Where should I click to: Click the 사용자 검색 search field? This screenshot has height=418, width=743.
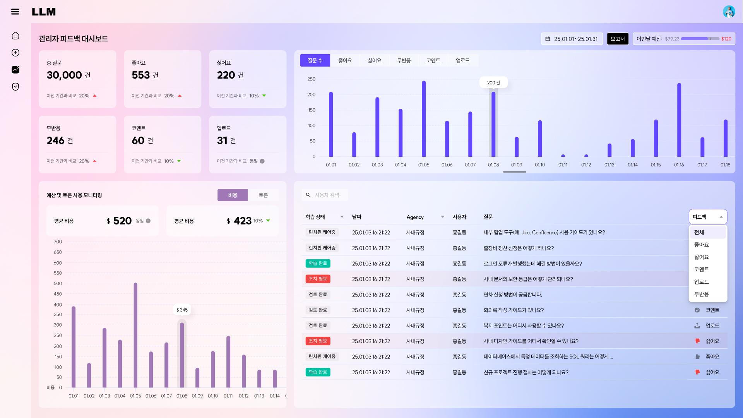coord(327,195)
